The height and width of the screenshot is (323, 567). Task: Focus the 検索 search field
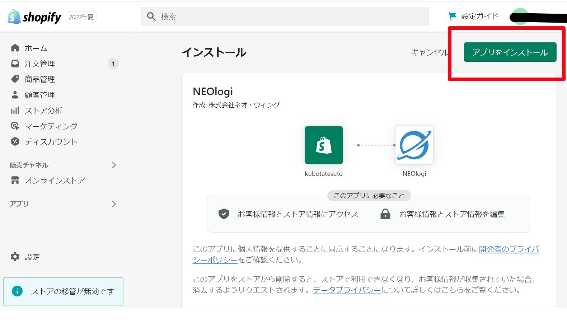285,17
